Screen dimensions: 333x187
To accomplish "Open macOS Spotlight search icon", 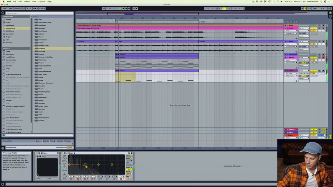I will (321, 1).
